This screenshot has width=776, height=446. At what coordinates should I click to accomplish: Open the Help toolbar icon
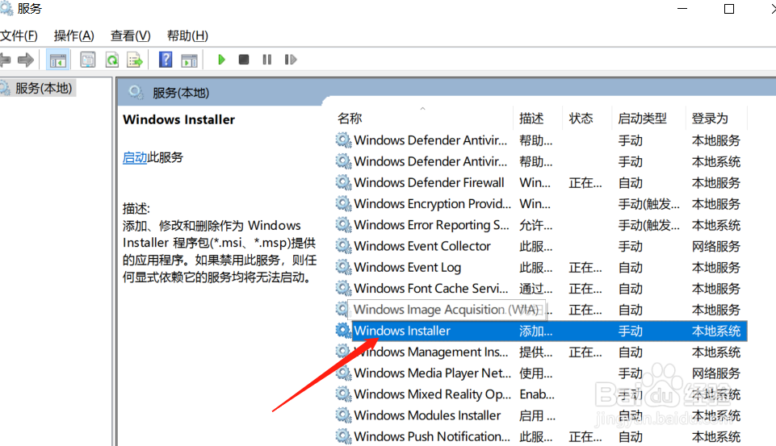pyautogui.click(x=166, y=60)
